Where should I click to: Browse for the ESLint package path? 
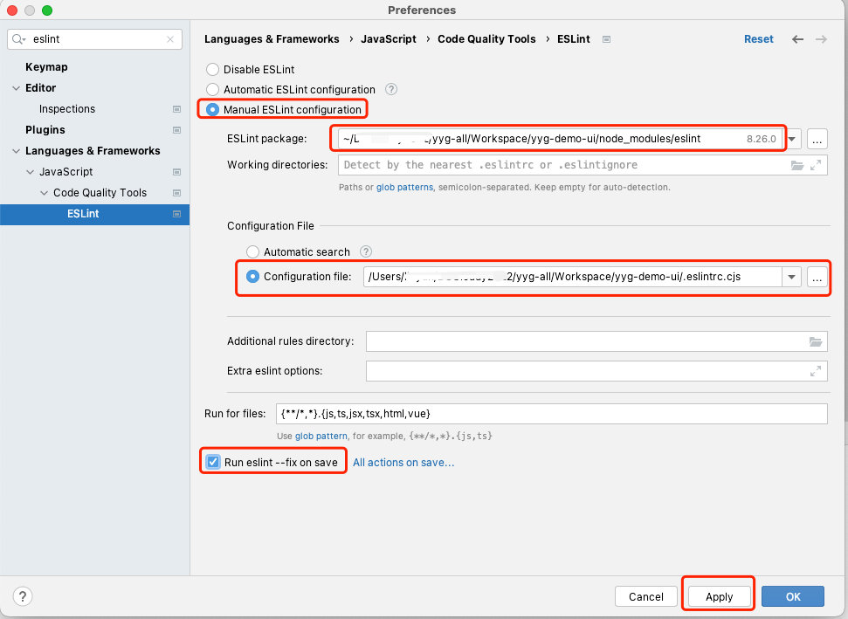coord(817,140)
